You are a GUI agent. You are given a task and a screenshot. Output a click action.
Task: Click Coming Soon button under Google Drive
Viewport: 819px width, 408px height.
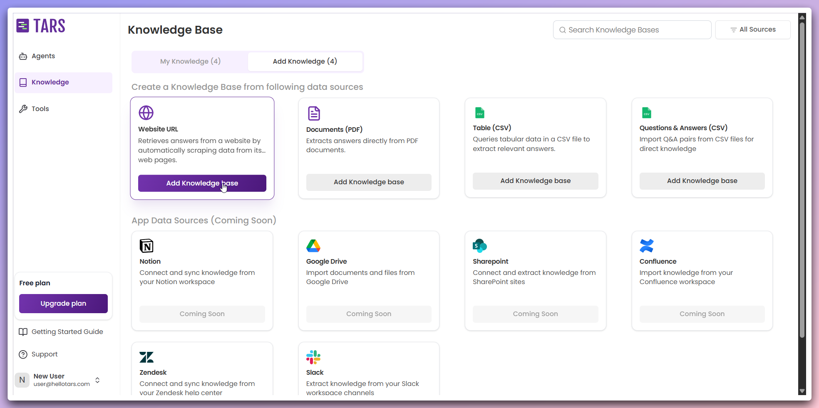[x=369, y=314]
